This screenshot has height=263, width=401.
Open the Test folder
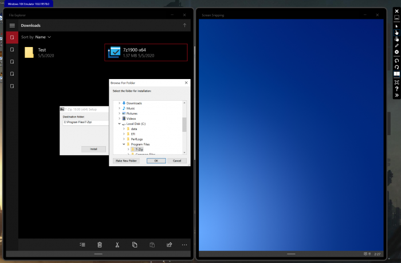40,53
